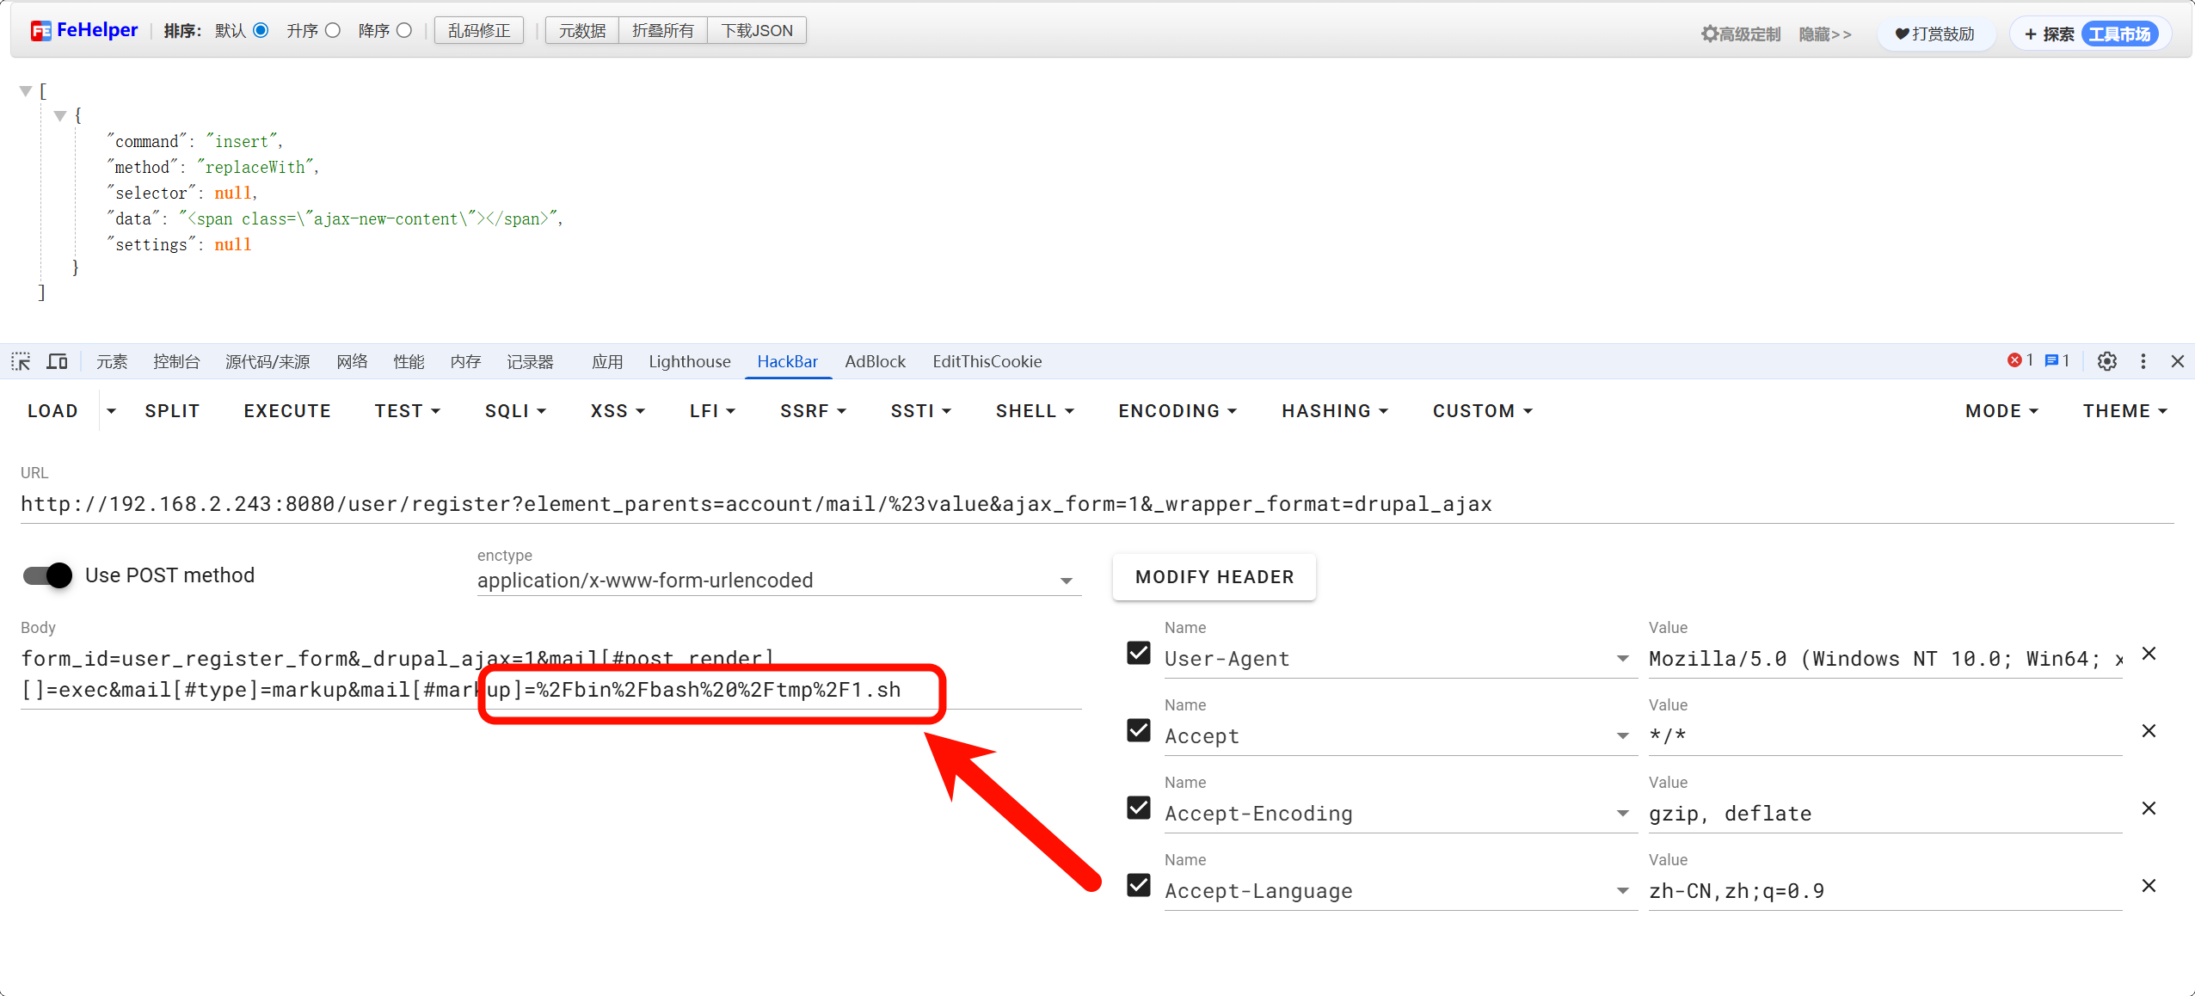2195x996 pixels.
Task: Toggle the Use POST method switch
Action: 48,575
